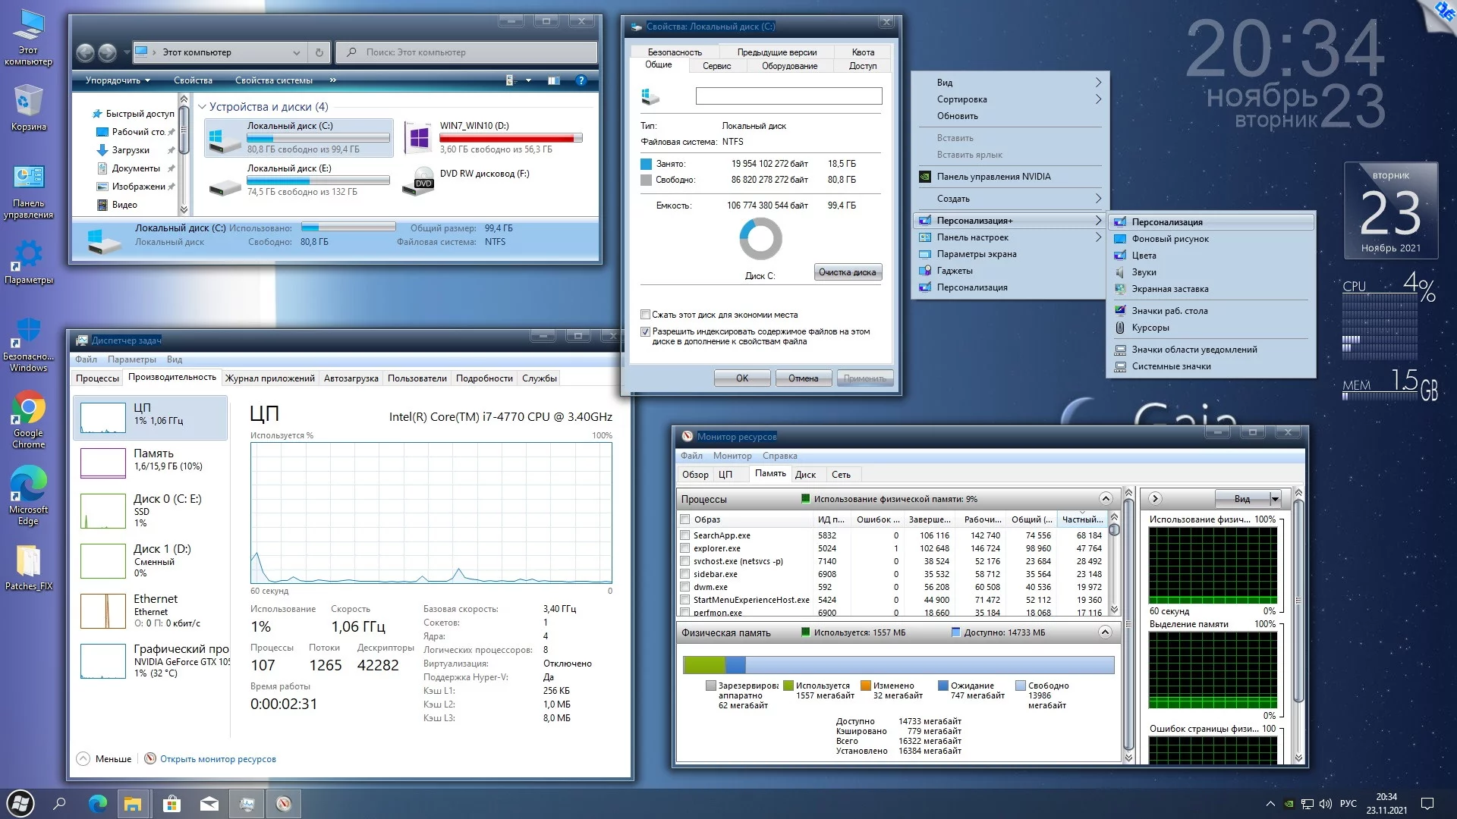Enable compress this disk checkbox
The image size is (1457, 819).
(645, 315)
